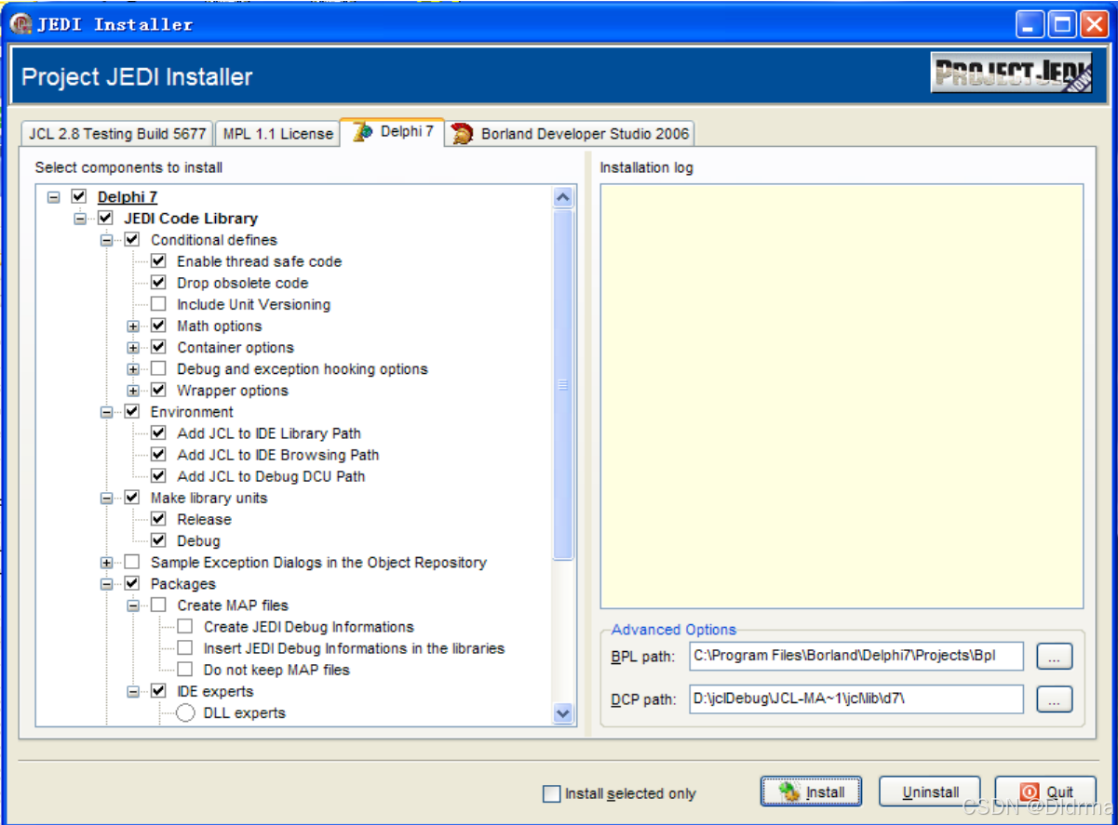Click the Uninstall button
The width and height of the screenshot is (1118, 825).
coord(930,792)
